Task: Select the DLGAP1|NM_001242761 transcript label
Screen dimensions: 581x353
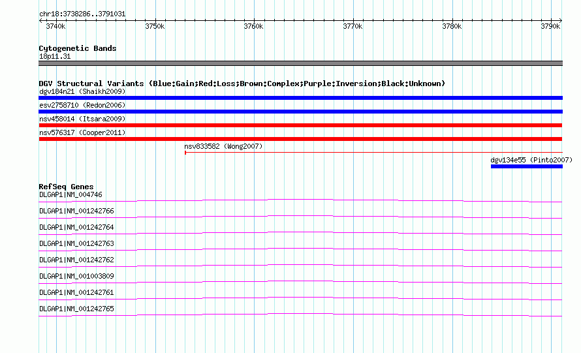Action: coord(76,292)
